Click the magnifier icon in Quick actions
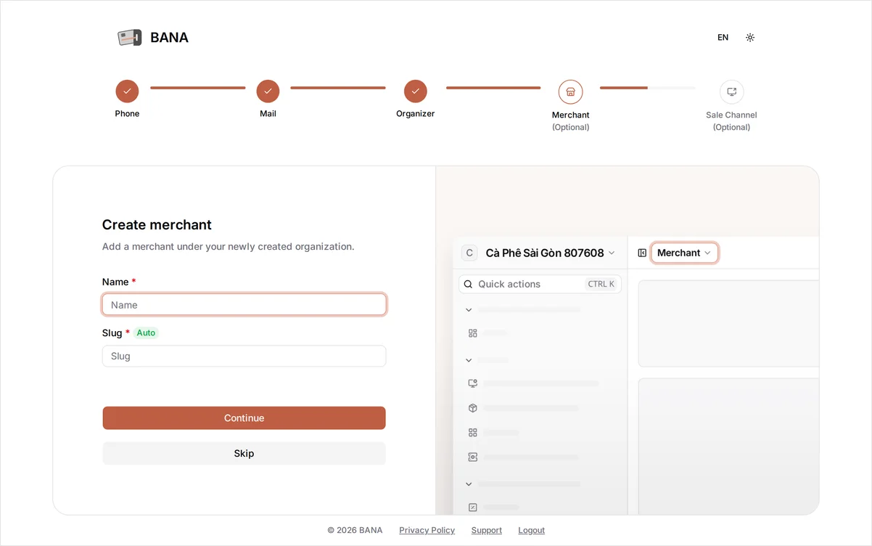872x546 pixels. click(469, 284)
